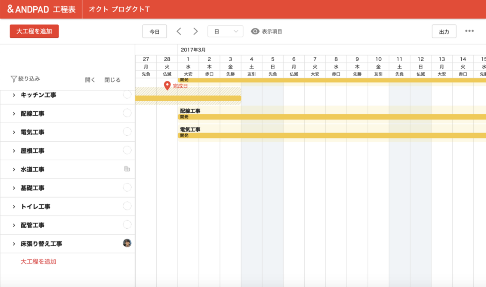
Task: Click the previous period arrow
Action: click(179, 31)
